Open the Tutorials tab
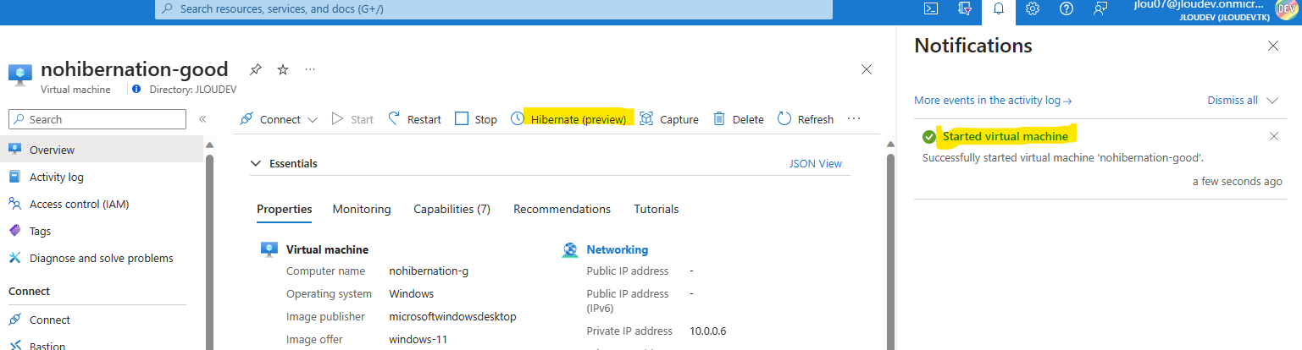This screenshot has height=350, width=1302. [x=657, y=209]
